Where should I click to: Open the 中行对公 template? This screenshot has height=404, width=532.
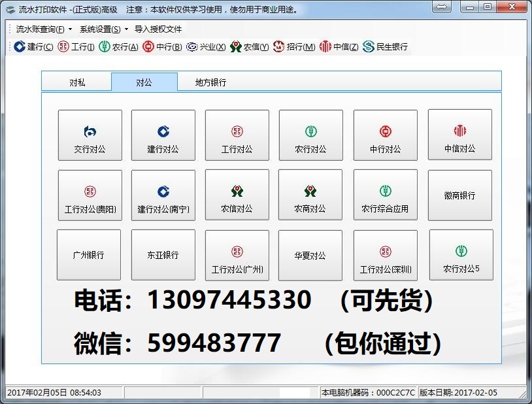tap(386, 135)
